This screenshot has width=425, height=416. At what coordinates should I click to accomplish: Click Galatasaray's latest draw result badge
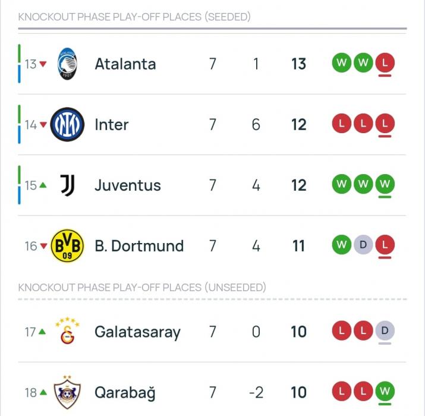pos(385,330)
